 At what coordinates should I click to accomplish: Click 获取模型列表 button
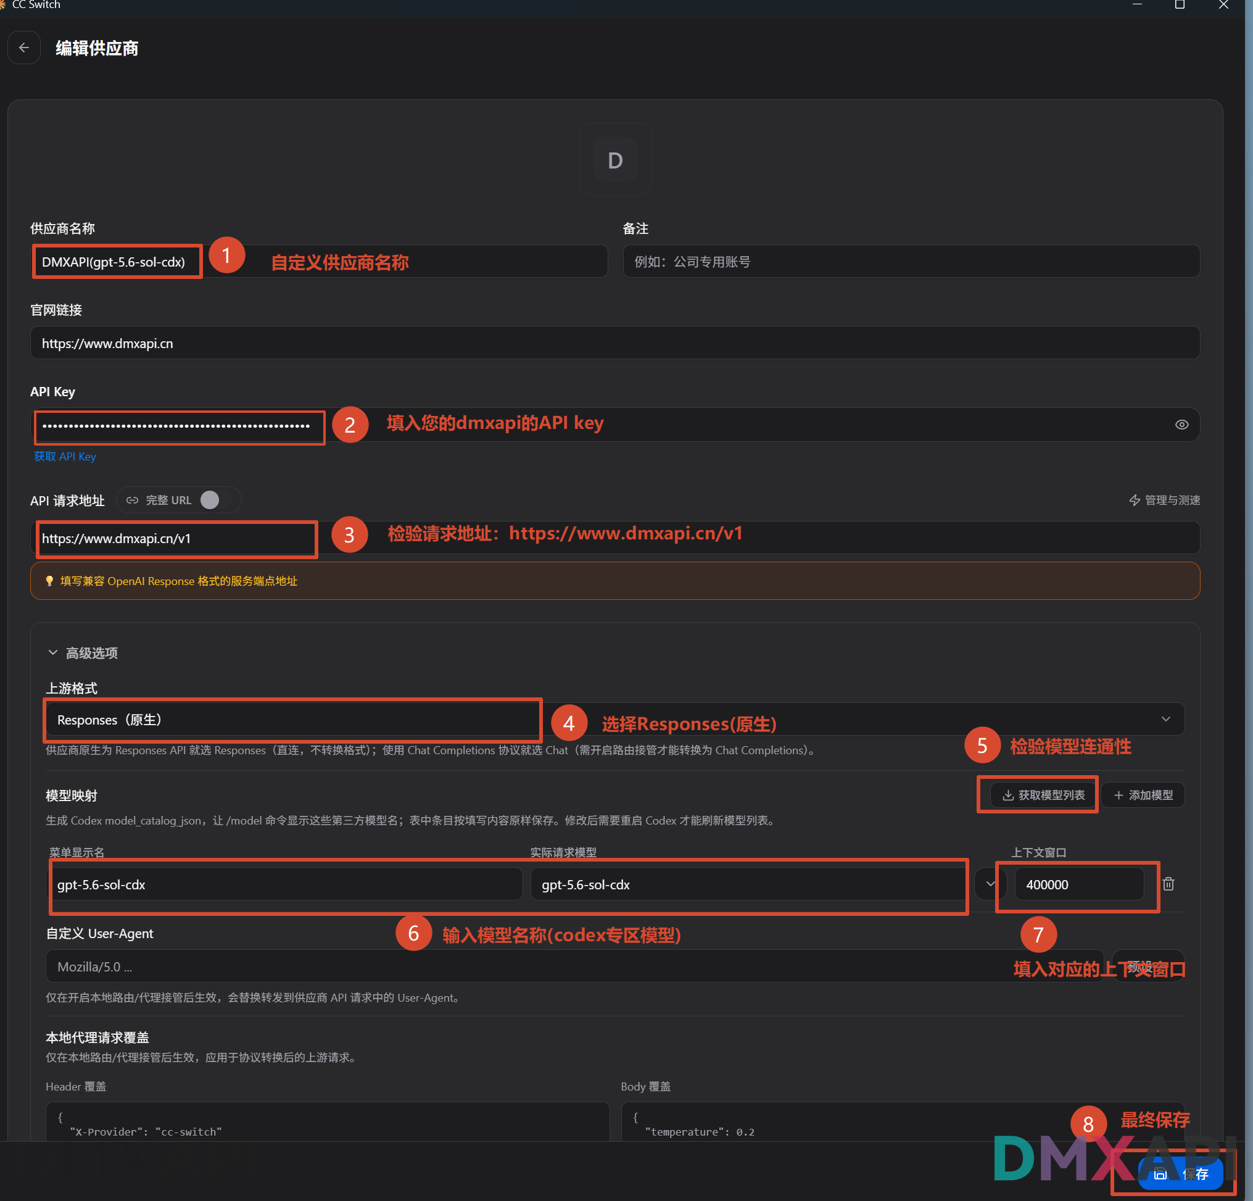pos(1043,795)
